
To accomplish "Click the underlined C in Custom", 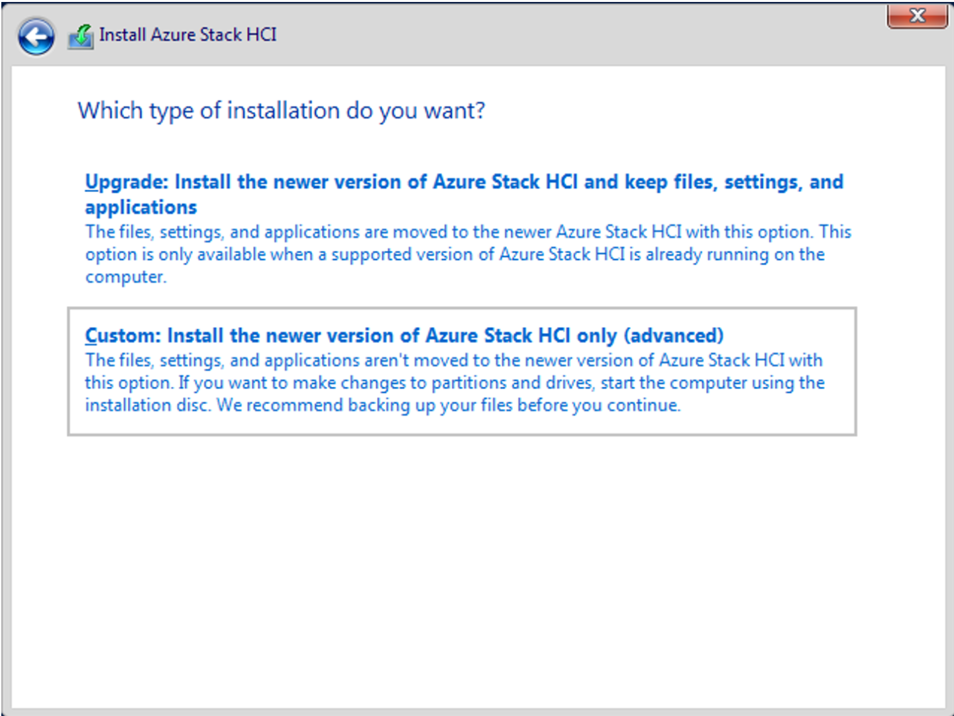I will (89, 335).
